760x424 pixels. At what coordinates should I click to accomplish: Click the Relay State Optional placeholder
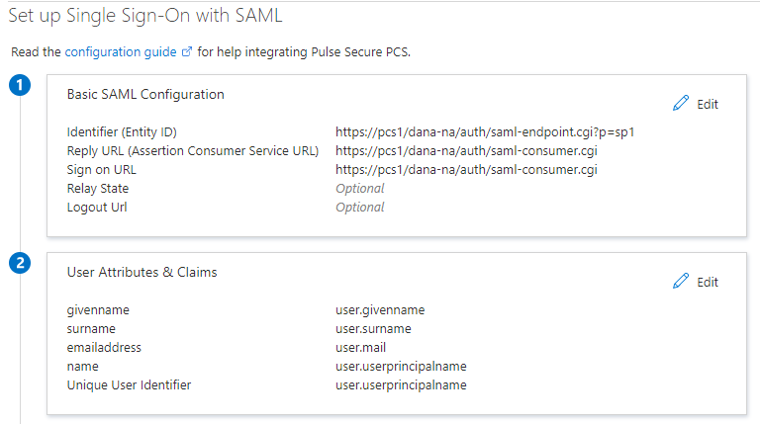[360, 188]
